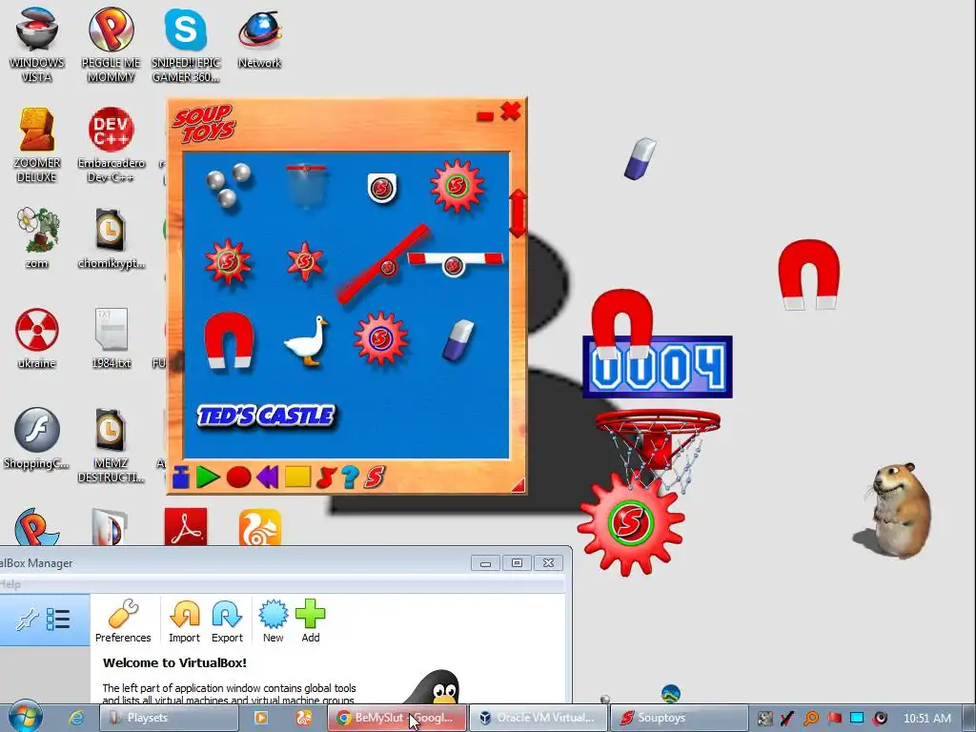Viewport: 976px width, 732px height.
Task: Switch to BeMySlut - Google Chrome taskbar button
Action: (x=396, y=718)
